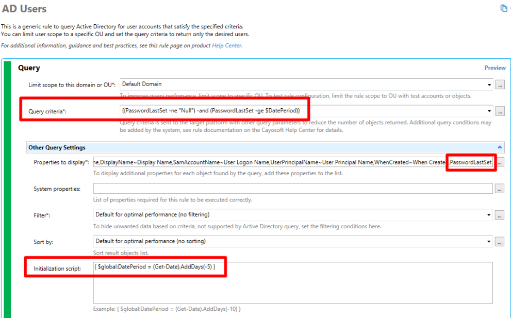Collapse the Other Query Settings section
This screenshot has height=318, width=511.
click(500, 147)
